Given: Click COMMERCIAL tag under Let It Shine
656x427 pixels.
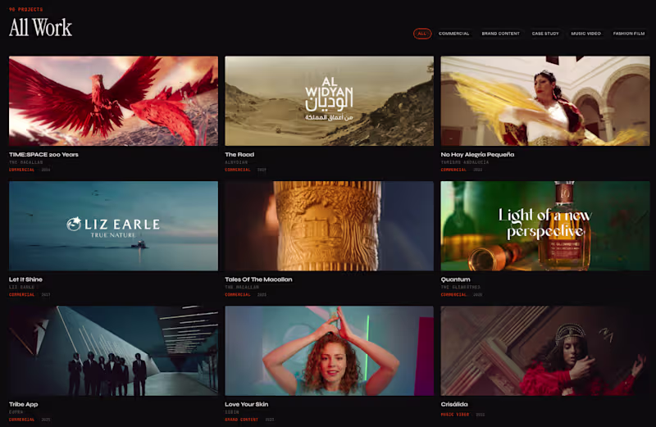Looking at the screenshot, I should tap(22, 295).
